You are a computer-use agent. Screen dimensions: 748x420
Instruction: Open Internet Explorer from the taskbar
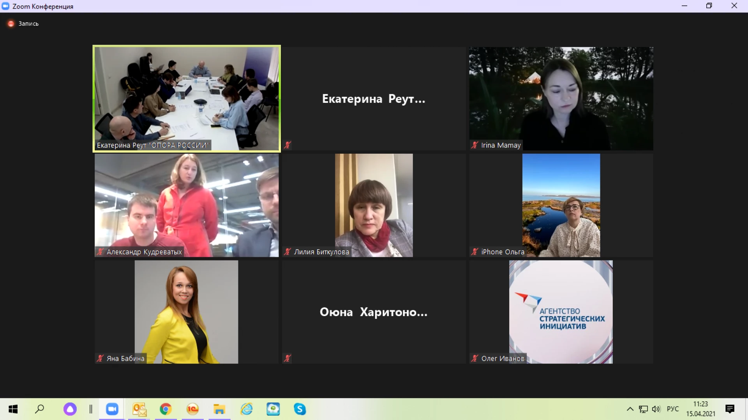247,409
